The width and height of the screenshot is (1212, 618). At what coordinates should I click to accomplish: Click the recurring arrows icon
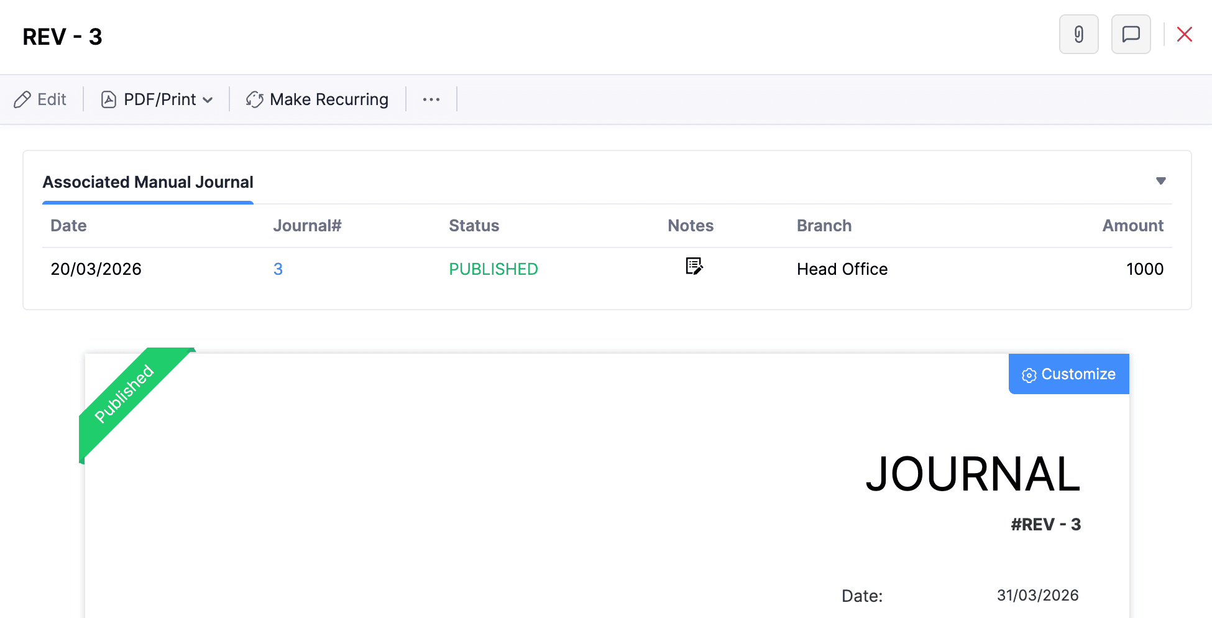[x=255, y=99]
